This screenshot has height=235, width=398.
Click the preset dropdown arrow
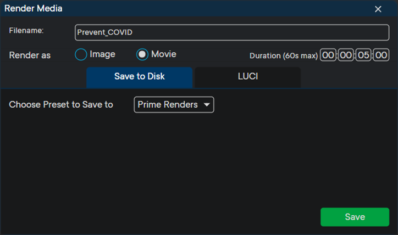click(207, 104)
